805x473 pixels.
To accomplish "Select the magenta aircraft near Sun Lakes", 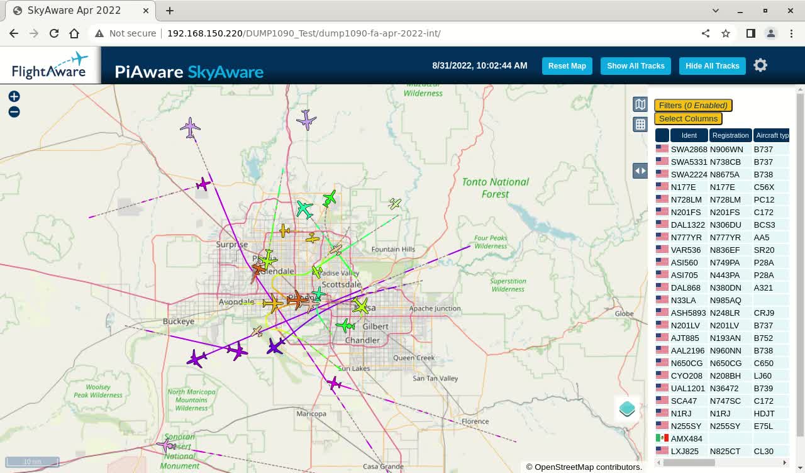I will pyautogui.click(x=334, y=383).
